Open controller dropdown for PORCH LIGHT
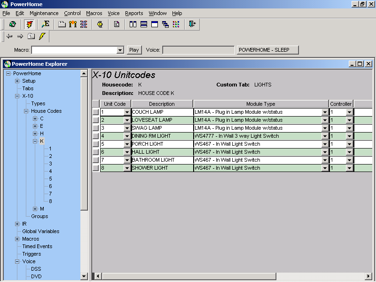Image resolution: width=376 pixels, height=282 pixels. [x=350, y=144]
